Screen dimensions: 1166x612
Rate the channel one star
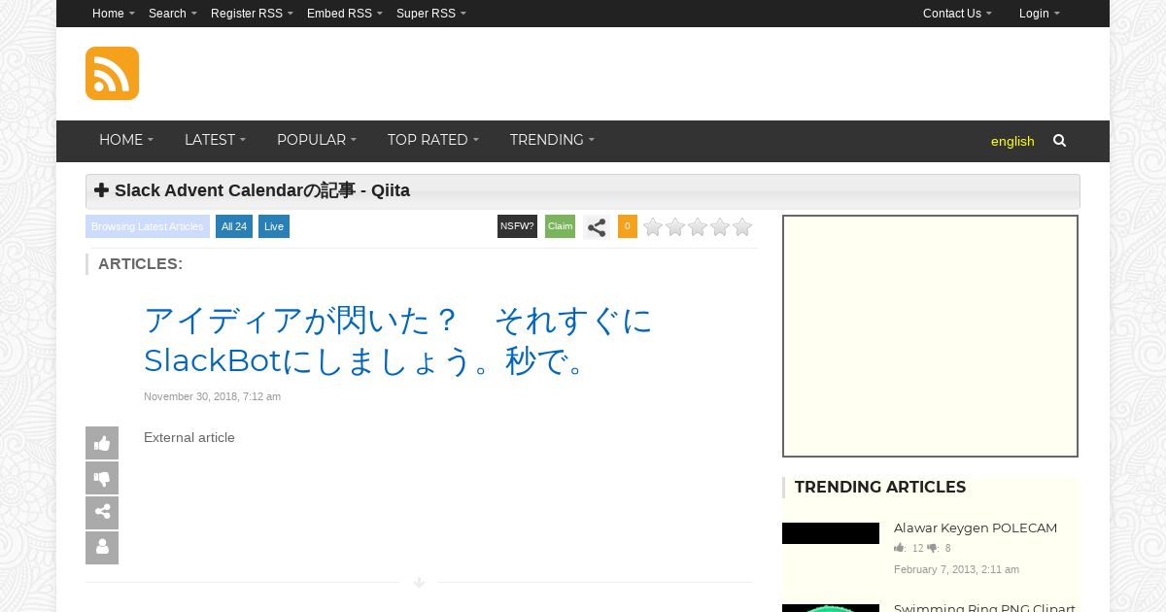click(x=653, y=227)
